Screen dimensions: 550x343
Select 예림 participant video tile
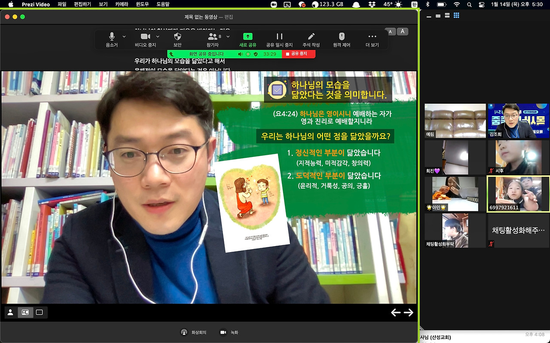[x=455, y=121]
